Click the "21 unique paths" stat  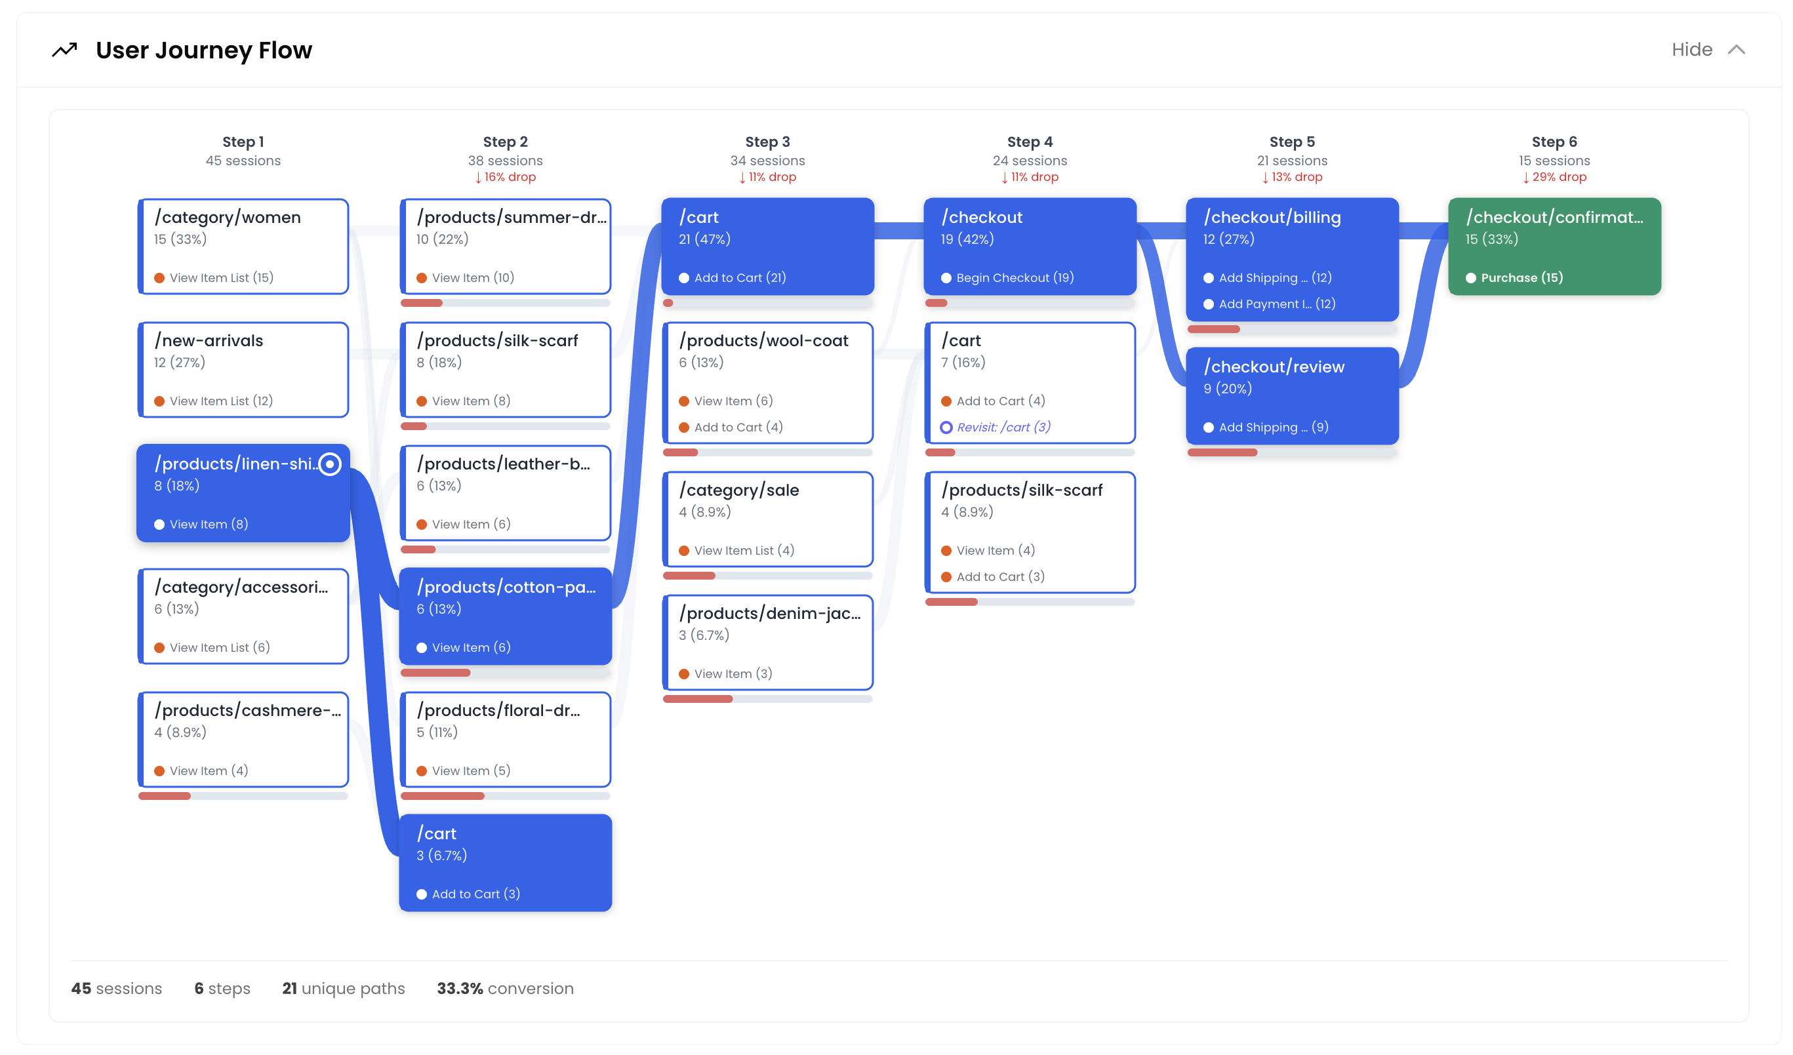point(343,988)
